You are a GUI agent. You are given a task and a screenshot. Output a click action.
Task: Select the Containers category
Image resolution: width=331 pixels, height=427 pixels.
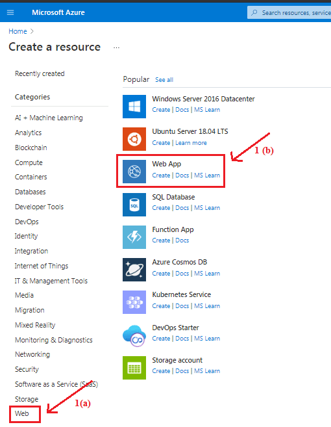coord(31,177)
